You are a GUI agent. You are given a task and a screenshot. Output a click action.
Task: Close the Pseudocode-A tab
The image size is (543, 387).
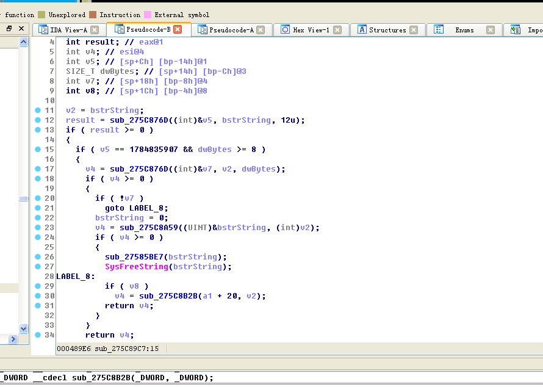coord(261,30)
